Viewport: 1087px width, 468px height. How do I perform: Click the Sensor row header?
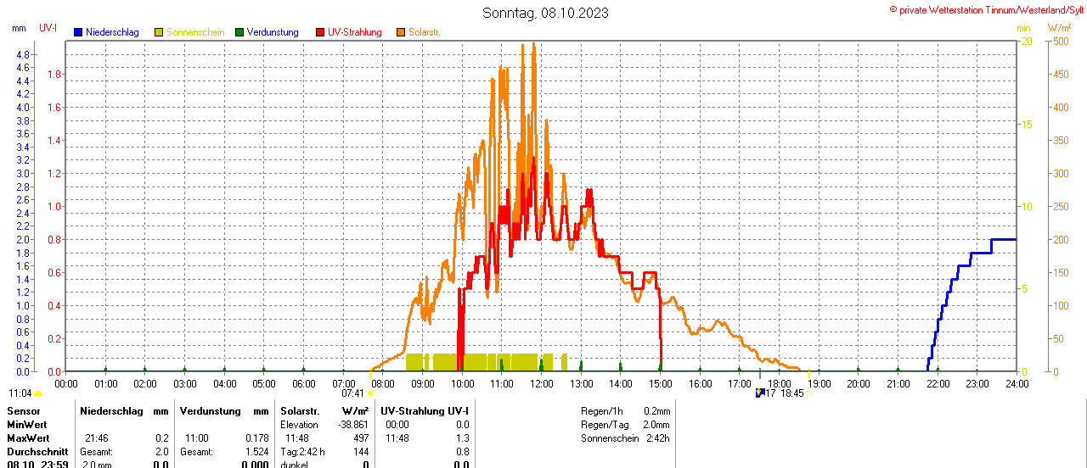coord(24,411)
